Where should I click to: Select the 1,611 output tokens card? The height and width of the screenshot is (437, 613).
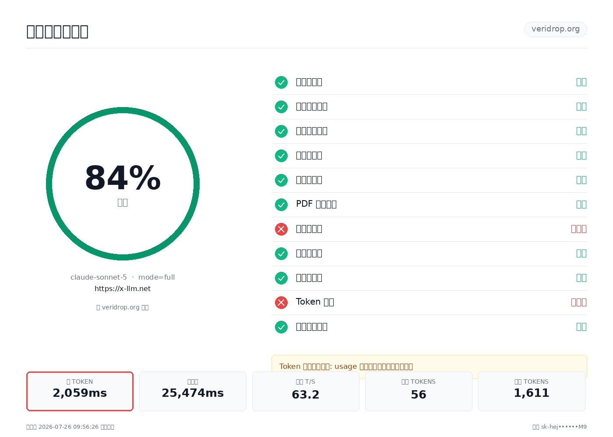click(x=532, y=391)
